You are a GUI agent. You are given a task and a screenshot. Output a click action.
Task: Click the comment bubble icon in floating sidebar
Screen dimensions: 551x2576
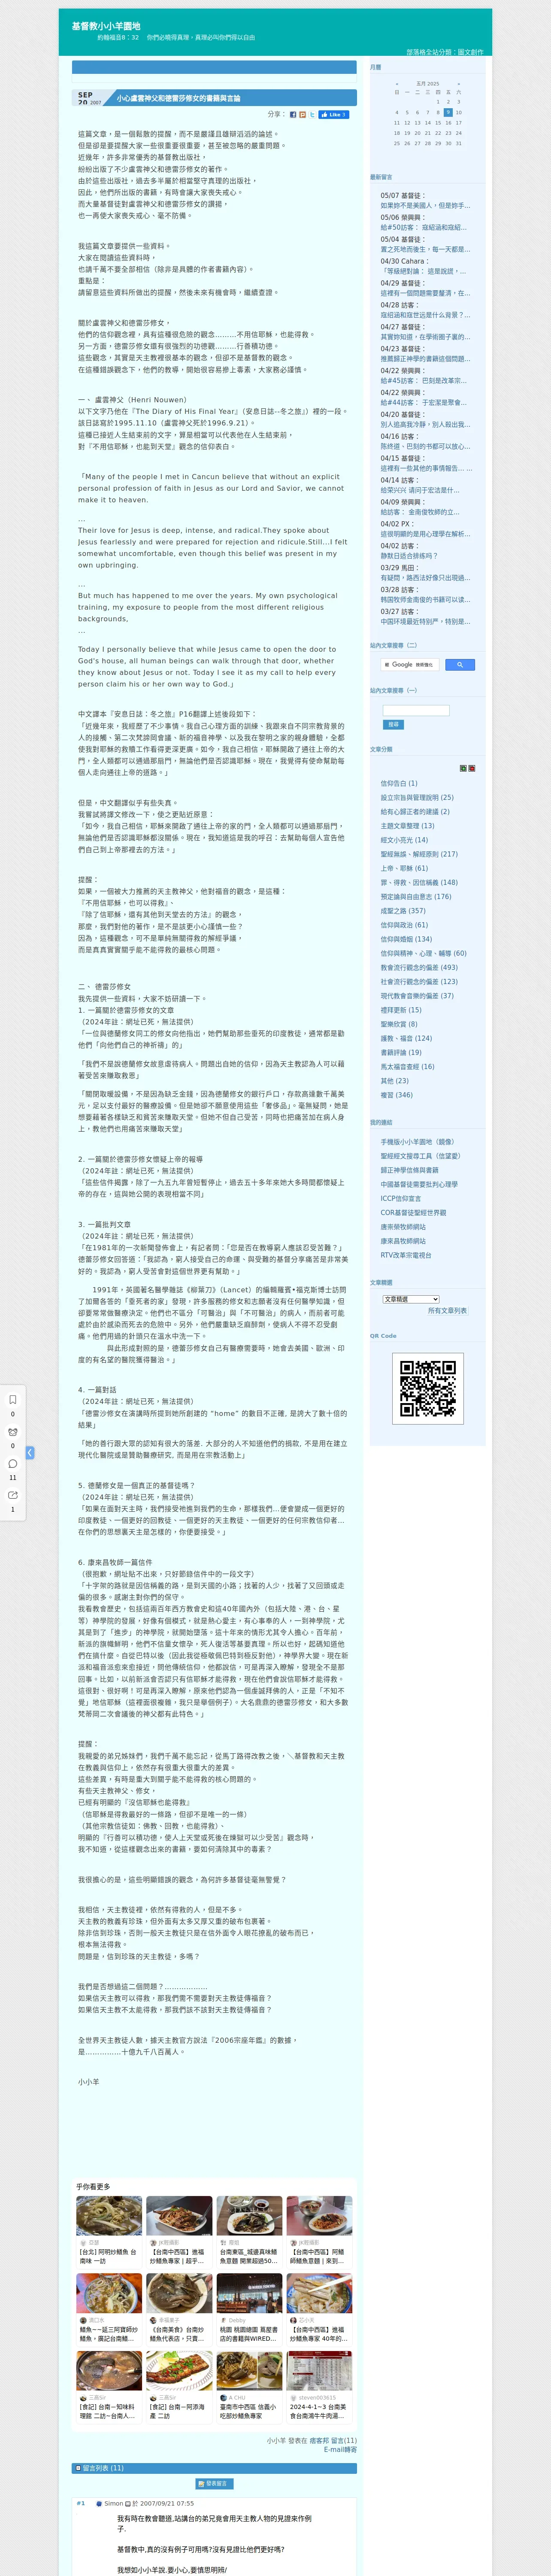click(x=12, y=1463)
